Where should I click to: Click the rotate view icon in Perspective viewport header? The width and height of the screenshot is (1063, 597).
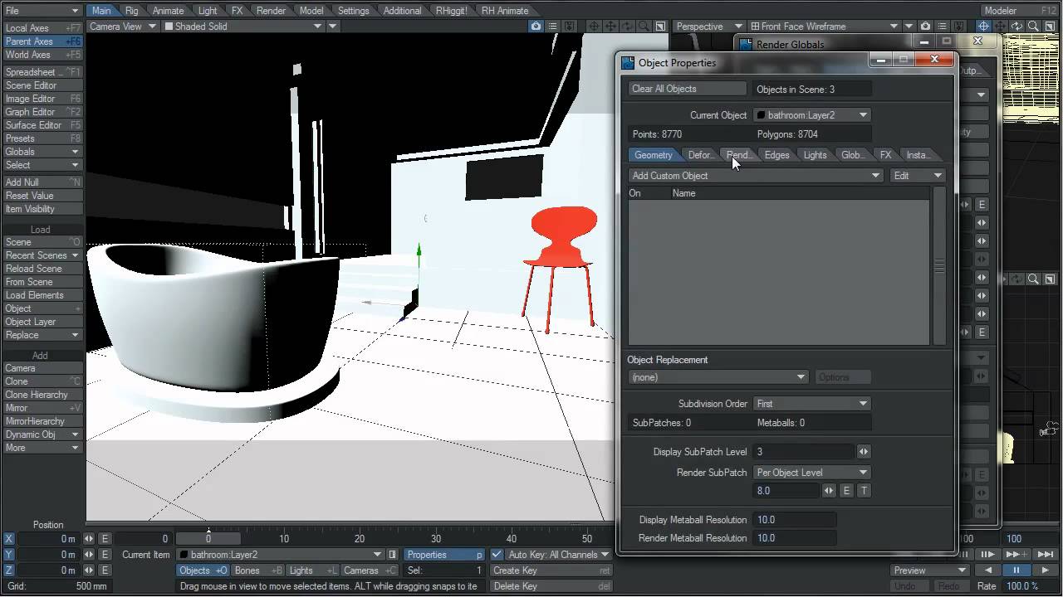click(x=1016, y=27)
